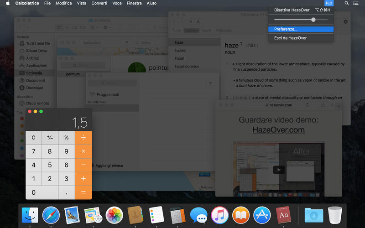The height and width of the screenshot is (228, 365).
Task: Click the 8 key in Calculator
Action: 50,151
